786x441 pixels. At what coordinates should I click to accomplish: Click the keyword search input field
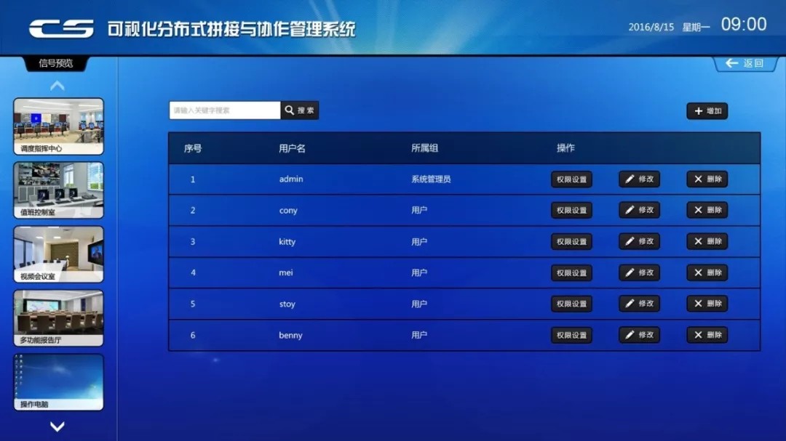click(224, 110)
